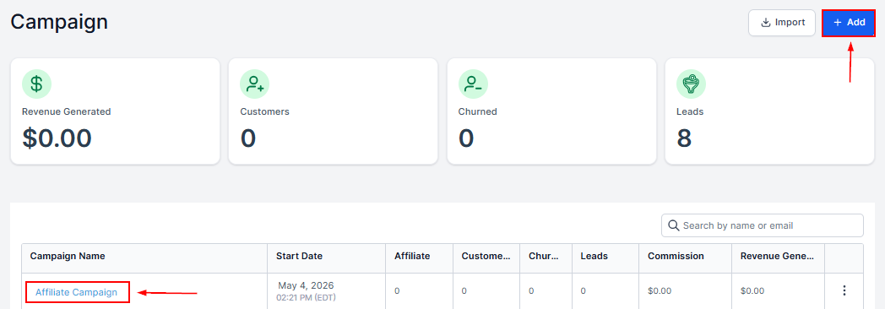Click the dollar sign Revenue Generated icon
This screenshot has width=885, height=309.
(x=36, y=84)
